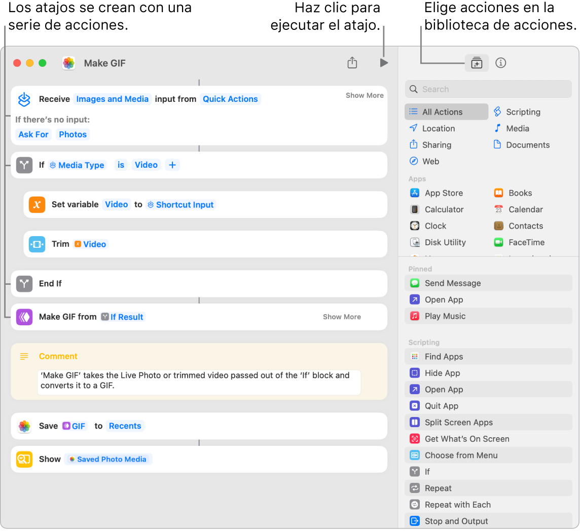Image resolution: width=580 pixels, height=531 pixels.
Task: Add the pinned Open App action
Action: pyautogui.click(x=488, y=300)
